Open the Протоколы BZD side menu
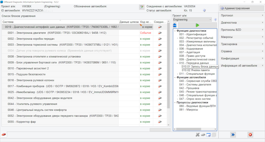265x142 pixels. coord(242,30)
